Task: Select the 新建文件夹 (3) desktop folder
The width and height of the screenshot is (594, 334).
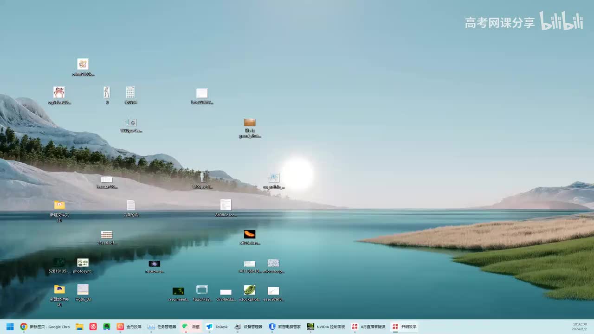Action: [59, 211]
